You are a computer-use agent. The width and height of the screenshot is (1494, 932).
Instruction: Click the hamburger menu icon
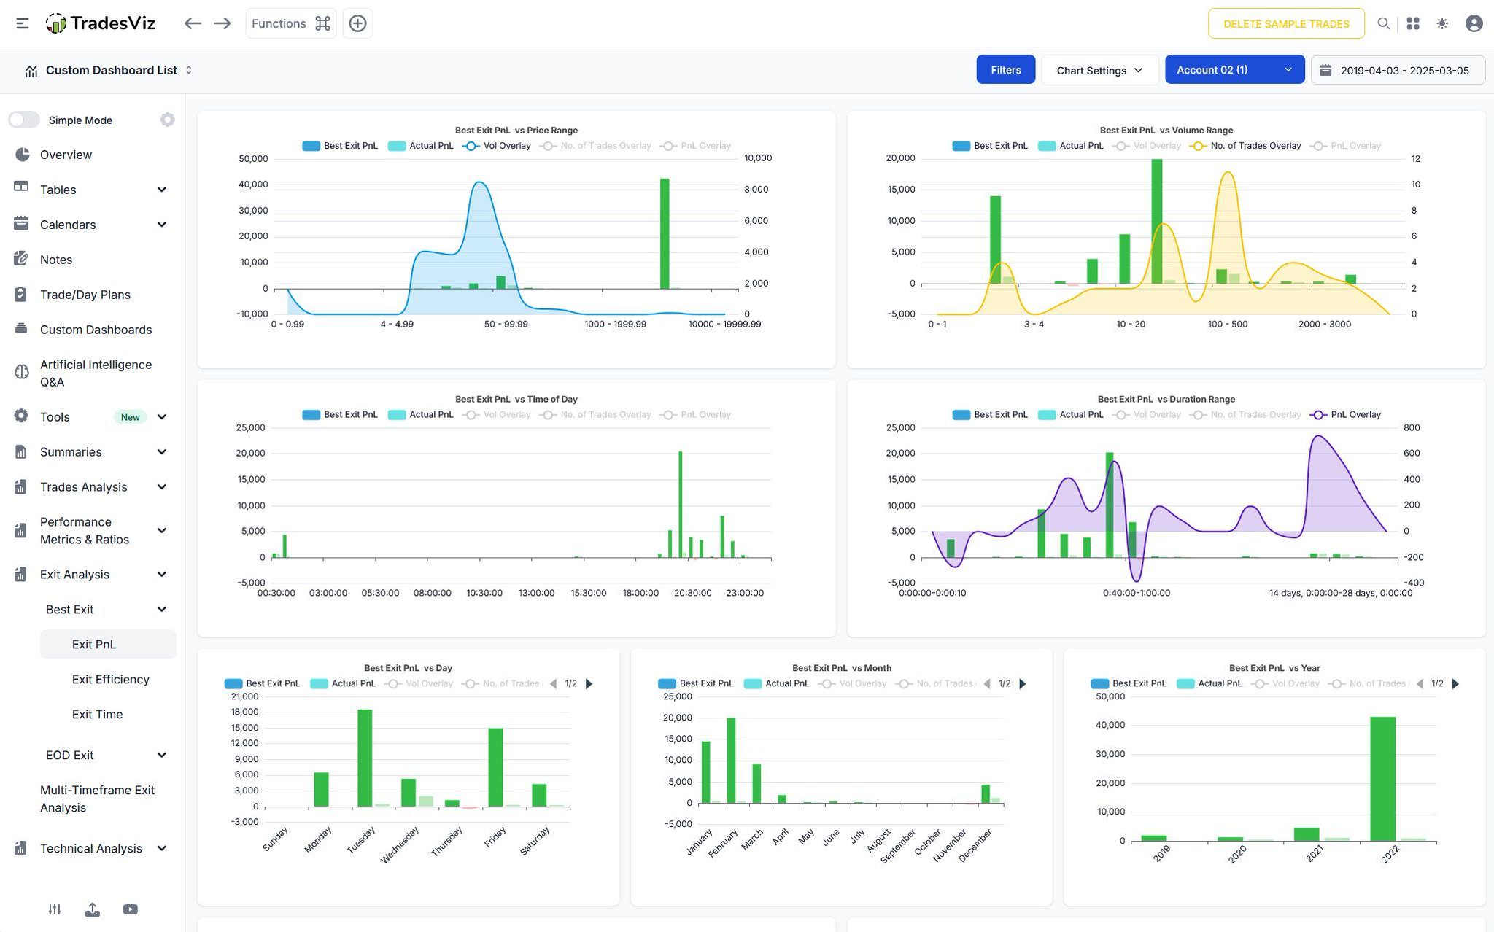coord(23,23)
